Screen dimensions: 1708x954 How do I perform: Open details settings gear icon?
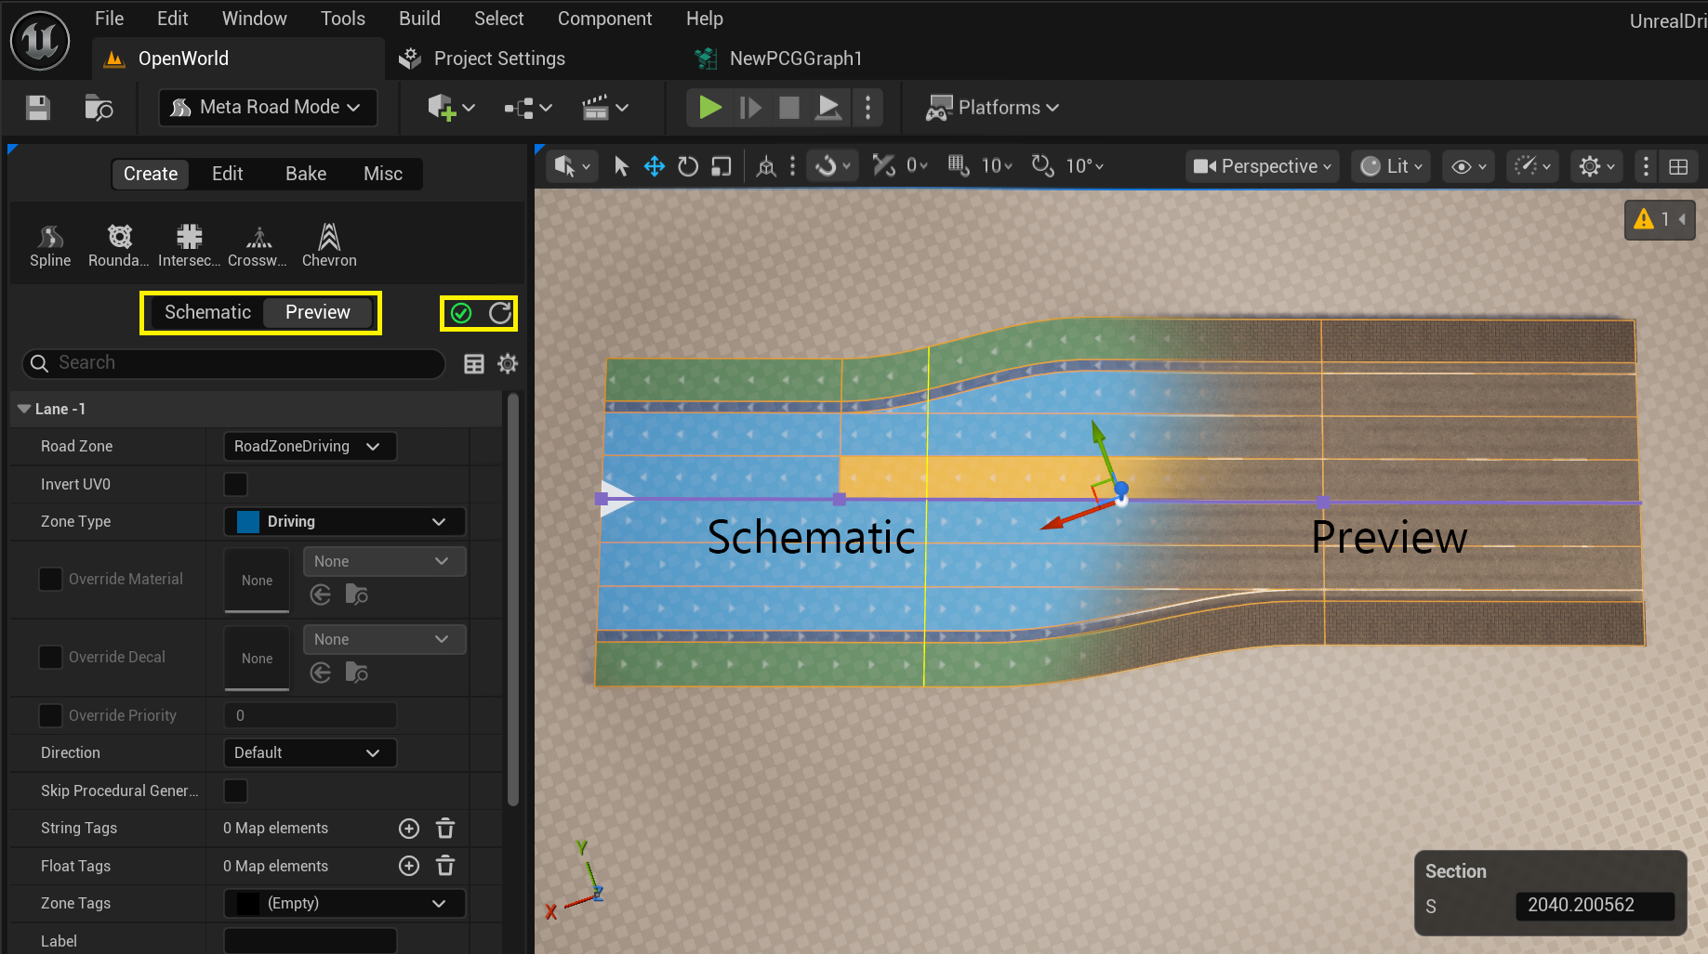coord(508,364)
